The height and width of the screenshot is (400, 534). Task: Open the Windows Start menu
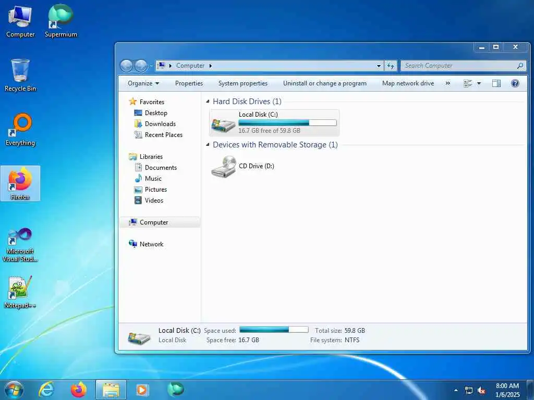pos(14,390)
